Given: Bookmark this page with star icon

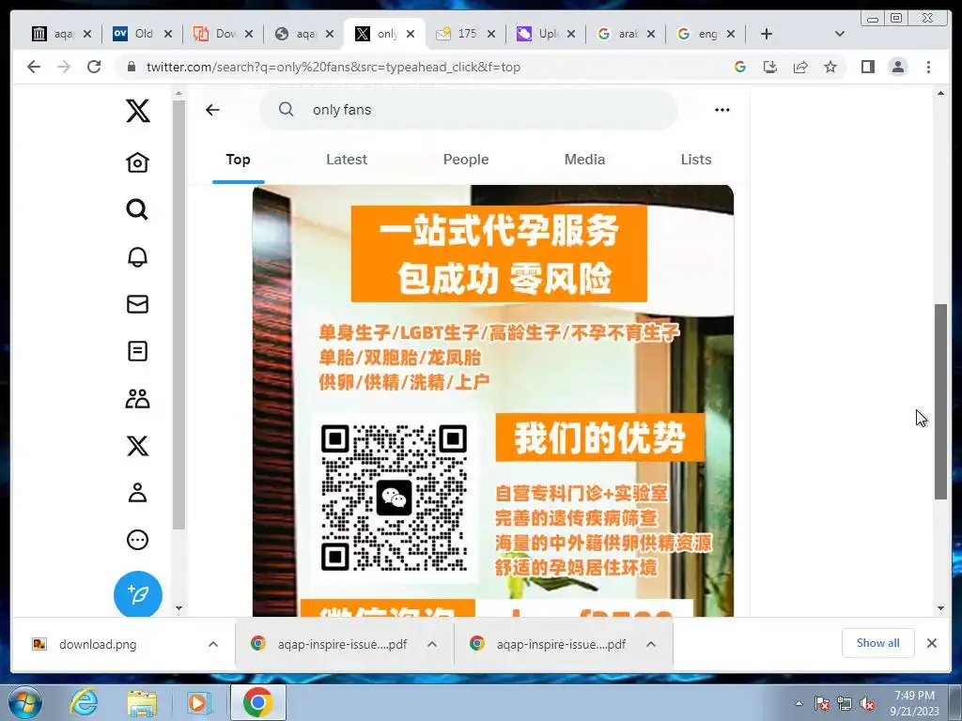Looking at the screenshot, I should point(830,67).
